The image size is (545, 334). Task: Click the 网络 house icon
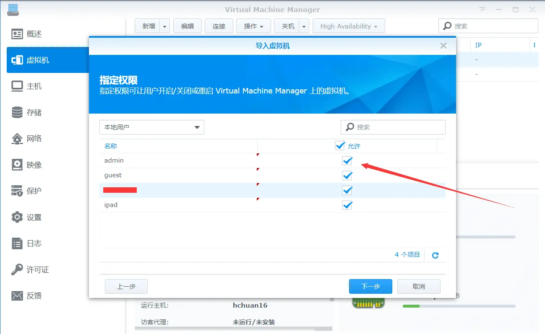[x=17, y=138]
